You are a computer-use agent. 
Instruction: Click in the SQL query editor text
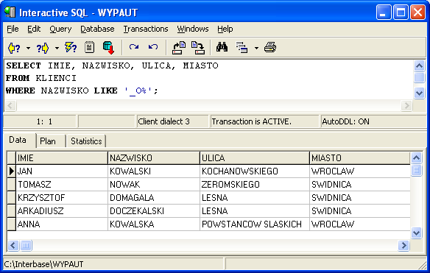[208, 79]
